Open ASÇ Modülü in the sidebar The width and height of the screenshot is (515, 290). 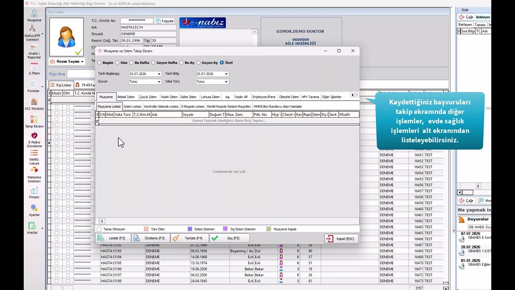coord(34,104)
